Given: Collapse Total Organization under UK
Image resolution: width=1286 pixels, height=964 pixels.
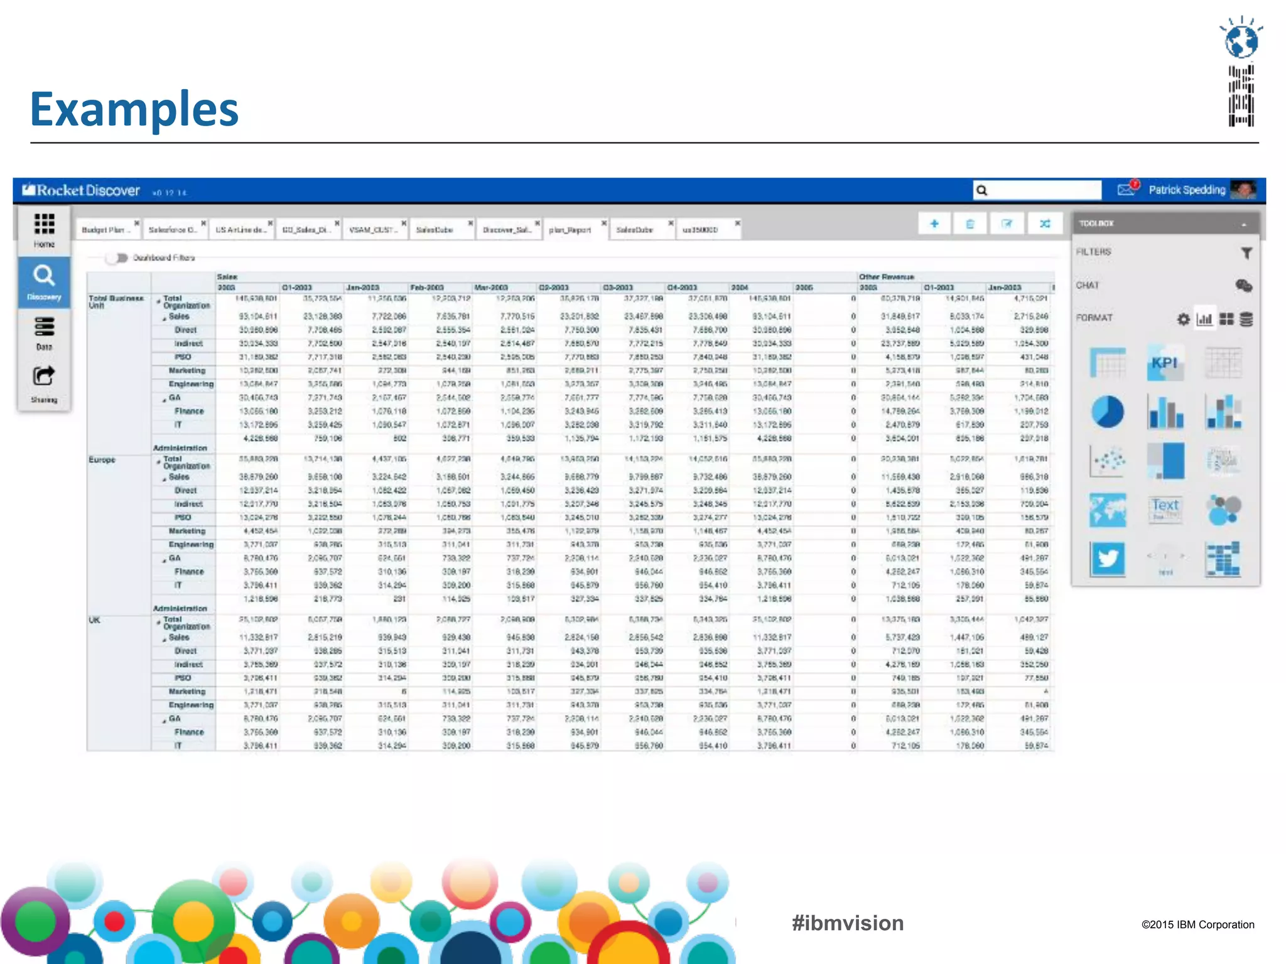Looking at the screenshot, I should [x=159, y=623].
